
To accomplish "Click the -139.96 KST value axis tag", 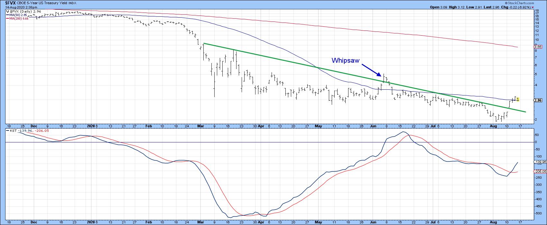I will click(x=539, y=162).
